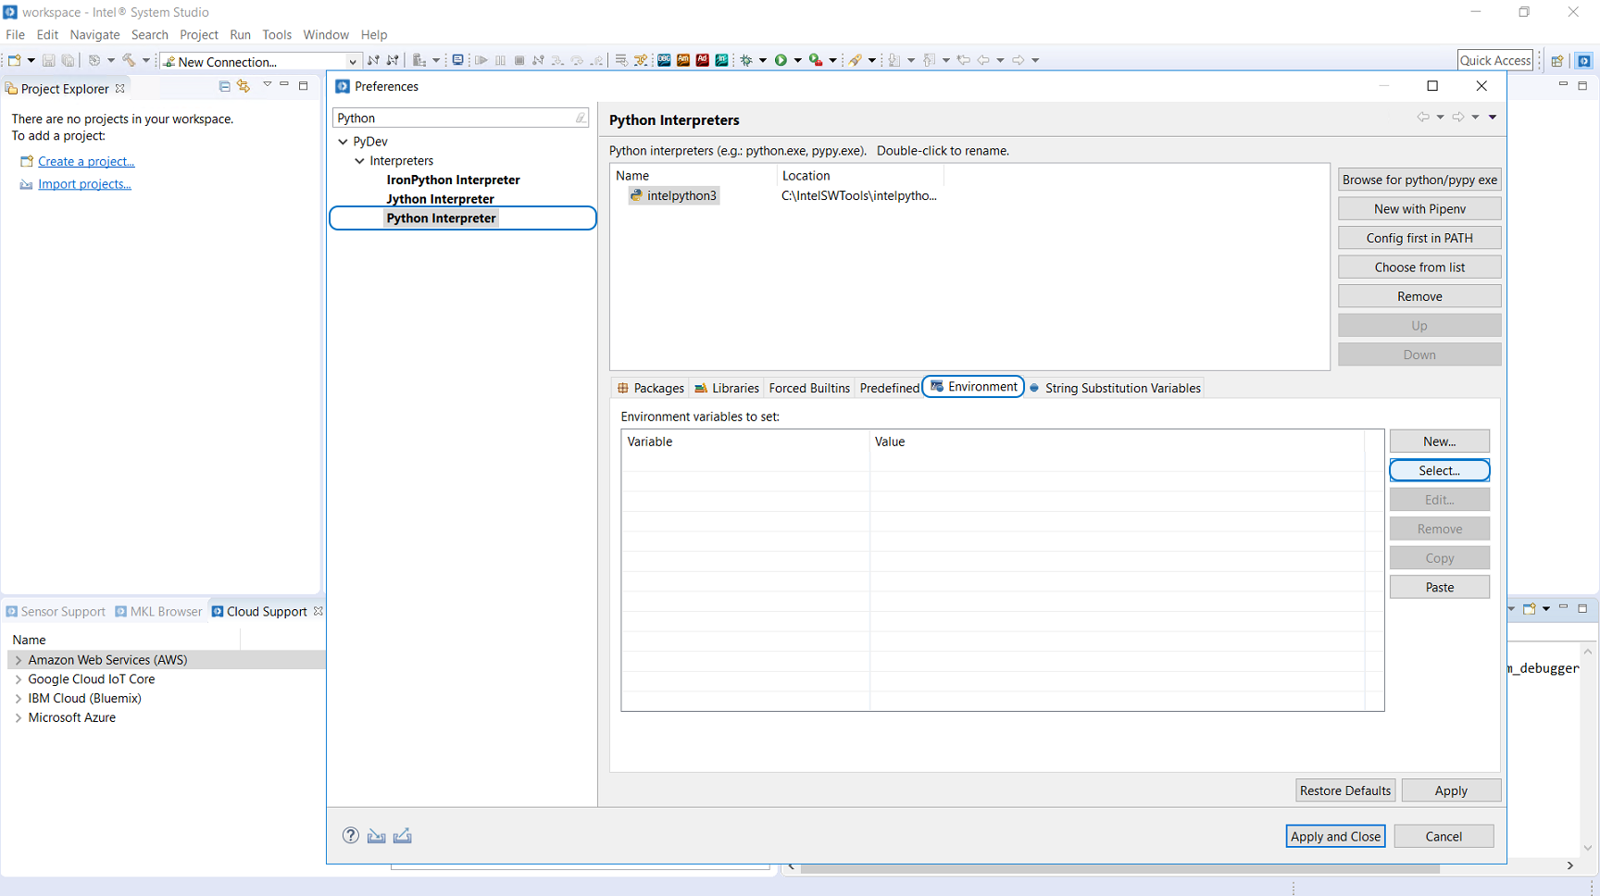Click New with Pipenv button
This screenshot has height=896, width=1600.
1419,209
